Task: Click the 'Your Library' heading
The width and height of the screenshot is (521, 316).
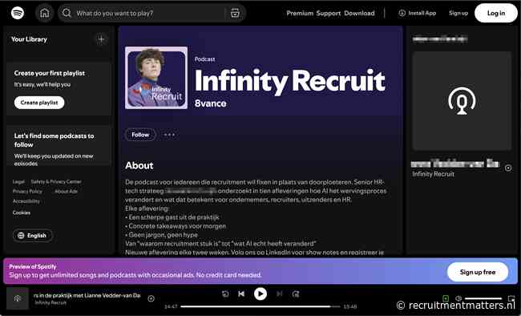Action: tap(29, 39)
